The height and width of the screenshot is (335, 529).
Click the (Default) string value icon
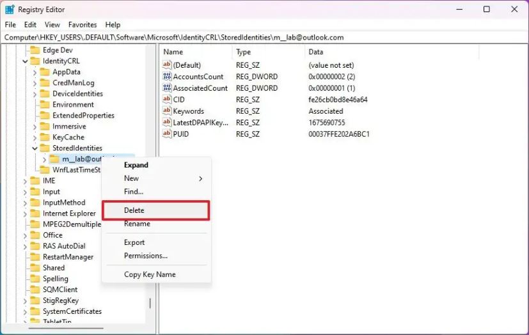pyautogui.click(x=167, y=65)
